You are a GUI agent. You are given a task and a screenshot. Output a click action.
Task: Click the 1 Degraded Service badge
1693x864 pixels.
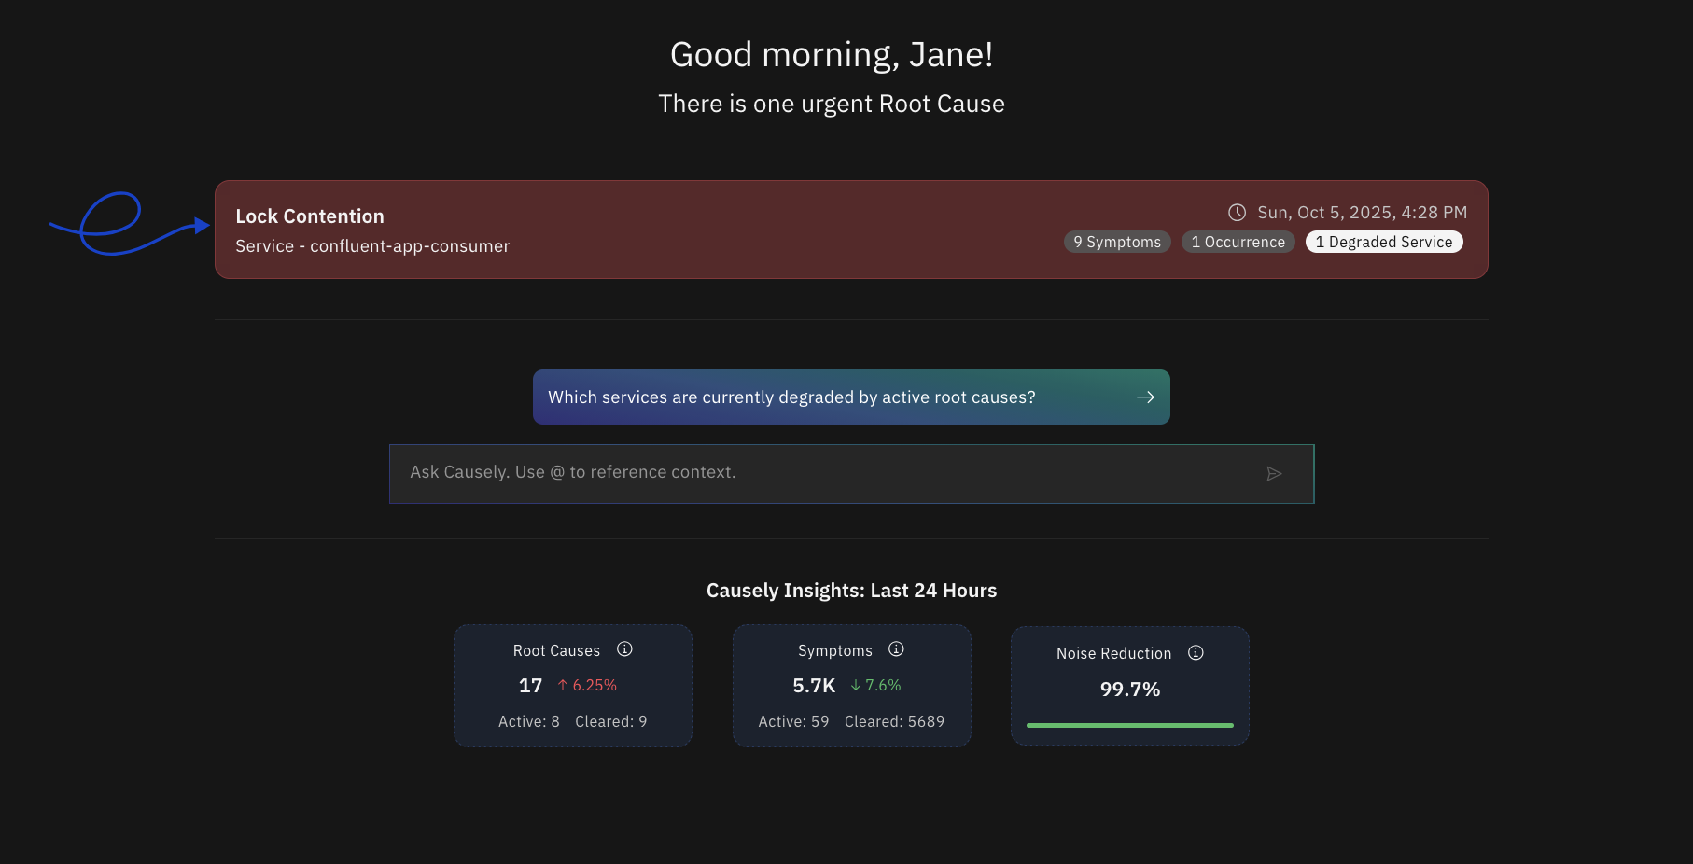pos(1383,243)
